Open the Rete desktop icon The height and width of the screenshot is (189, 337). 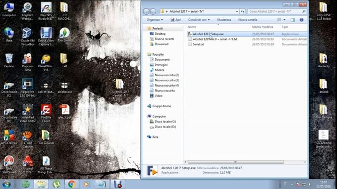9,35
